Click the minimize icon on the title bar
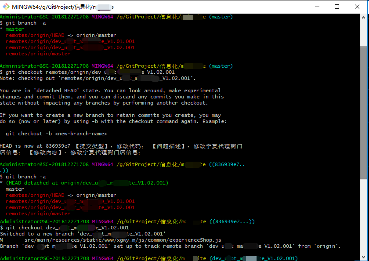 click(x=318, y=7)
